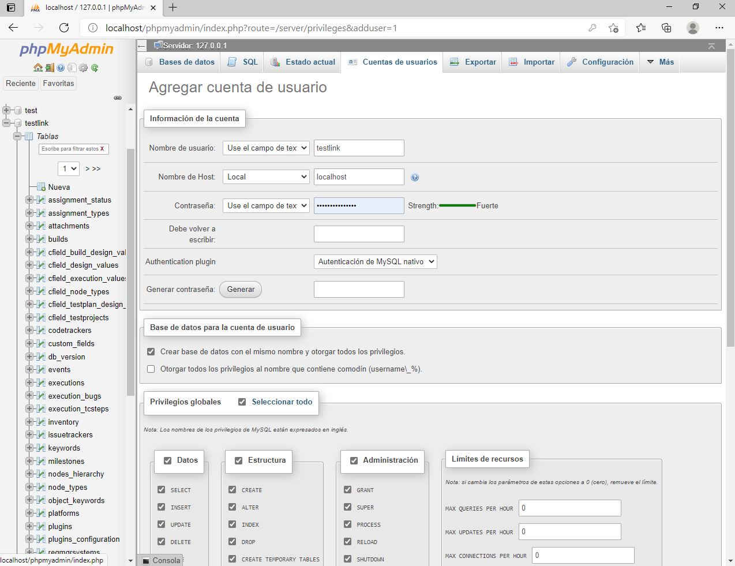Open the Nombre de Host dropdown

266,177
